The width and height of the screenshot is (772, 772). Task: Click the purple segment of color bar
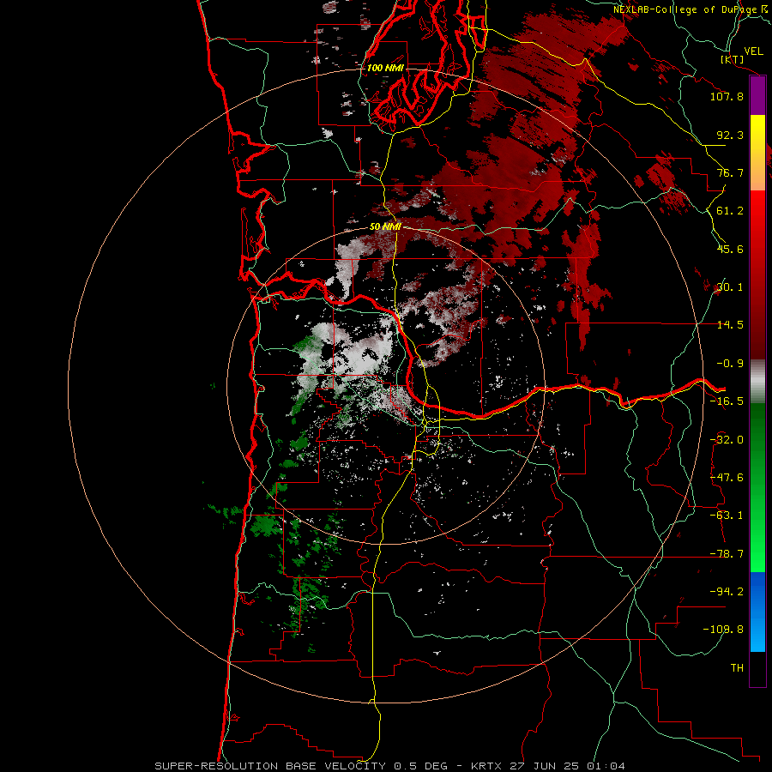[757, 96]
